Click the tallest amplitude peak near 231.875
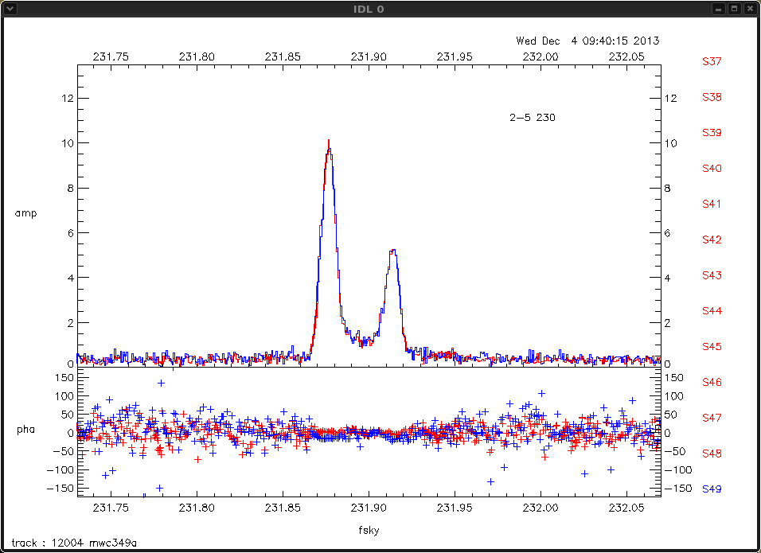Image resolution: width=761 pixels, height=553 pixels. 328,144
